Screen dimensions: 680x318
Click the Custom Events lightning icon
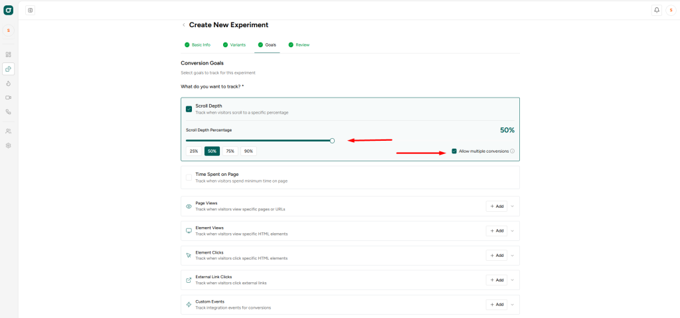[x=189, y=305]
